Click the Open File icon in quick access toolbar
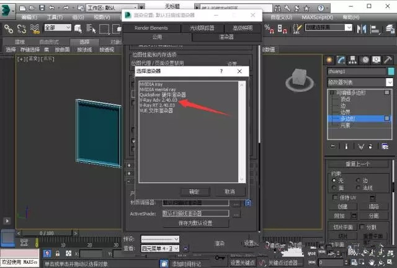Image resolution: width=397 pixels, height=268 pixels. [x=32, y=8]
